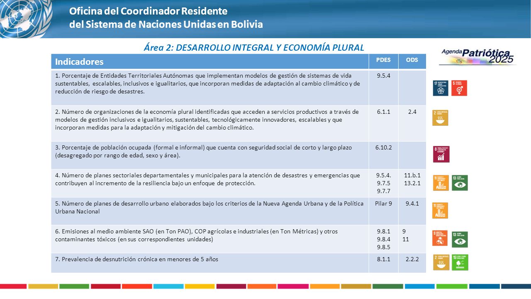Click the 'PDES' column header
Image resolution: width=531 pixels, height=299 pixels.
click(x=383, y=60)
